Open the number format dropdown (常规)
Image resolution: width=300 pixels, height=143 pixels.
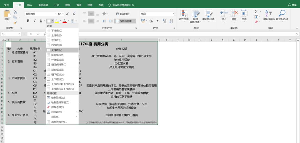coord(173,14)
